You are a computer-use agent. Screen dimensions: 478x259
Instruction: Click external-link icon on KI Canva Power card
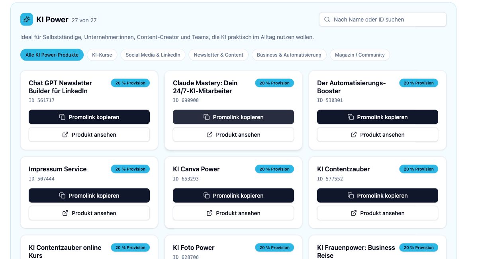click(210, 213)
